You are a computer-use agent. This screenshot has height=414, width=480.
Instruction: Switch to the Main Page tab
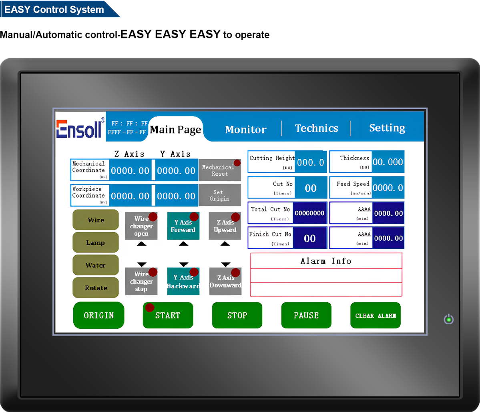pos(176,129)
